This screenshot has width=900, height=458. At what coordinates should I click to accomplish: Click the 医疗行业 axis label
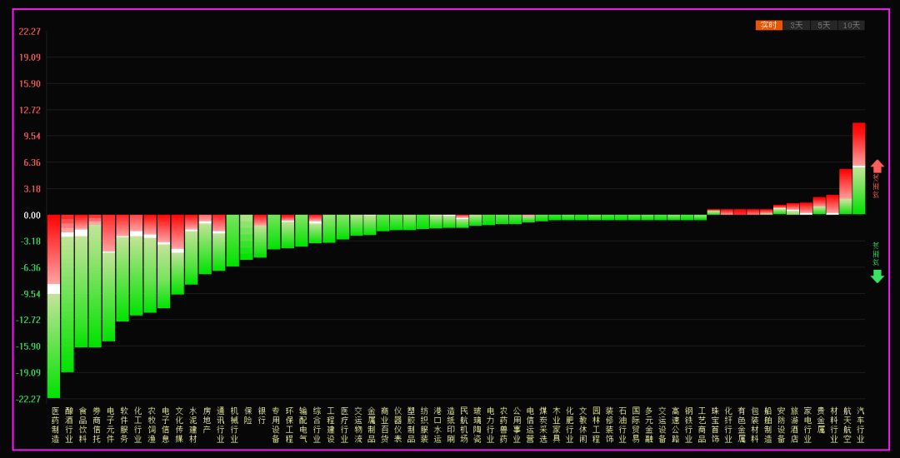tap(344, 425)
